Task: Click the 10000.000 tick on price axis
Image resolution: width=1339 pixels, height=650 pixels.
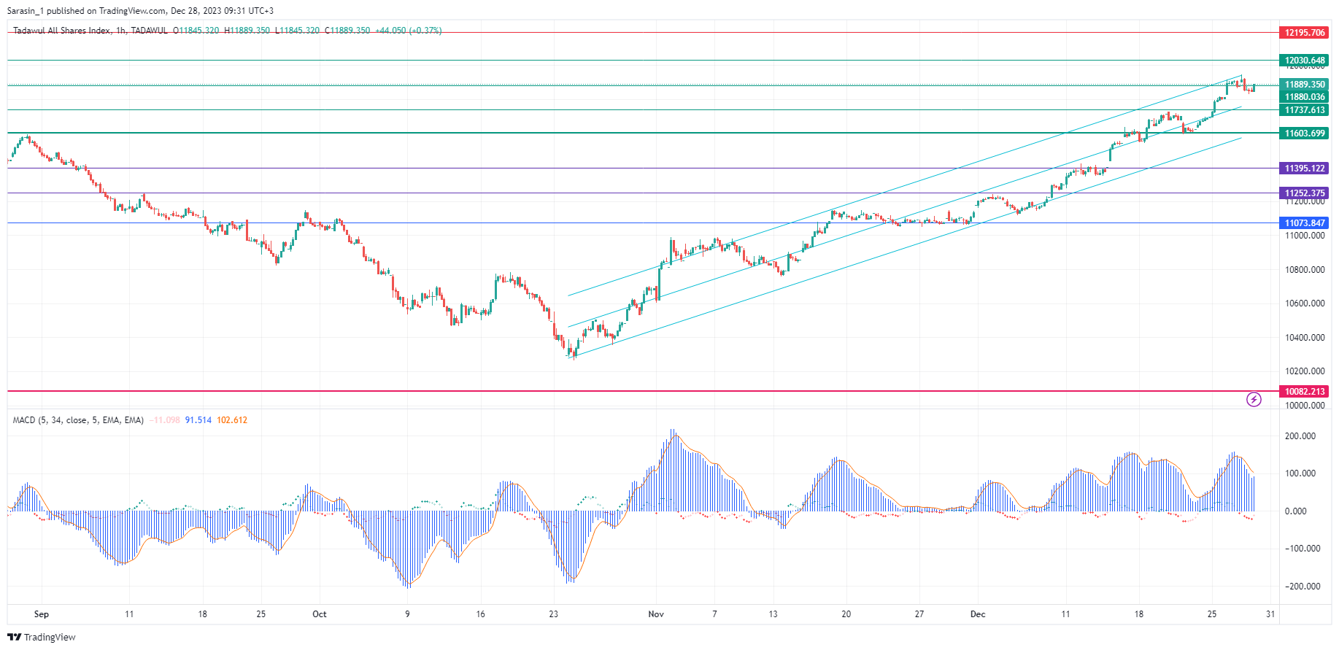Action: click(x=1305, y=406)
